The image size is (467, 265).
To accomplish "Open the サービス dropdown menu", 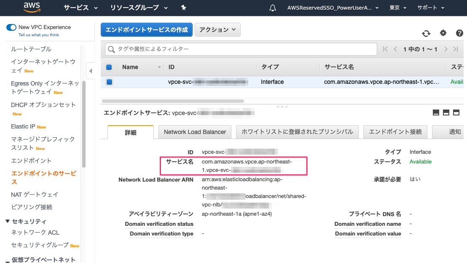I will coord(81,8).
